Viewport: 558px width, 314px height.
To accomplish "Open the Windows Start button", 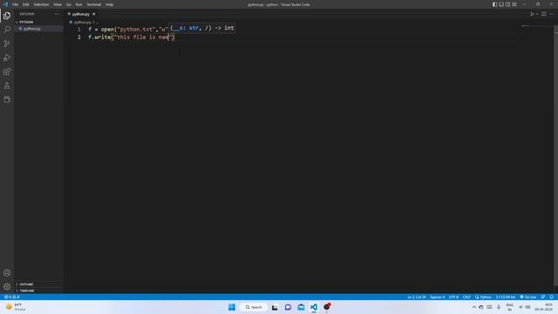I will 232,307.
